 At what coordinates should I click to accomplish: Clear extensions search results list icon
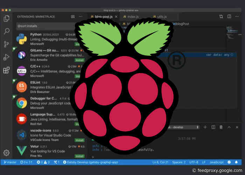(x=73, y=16)
